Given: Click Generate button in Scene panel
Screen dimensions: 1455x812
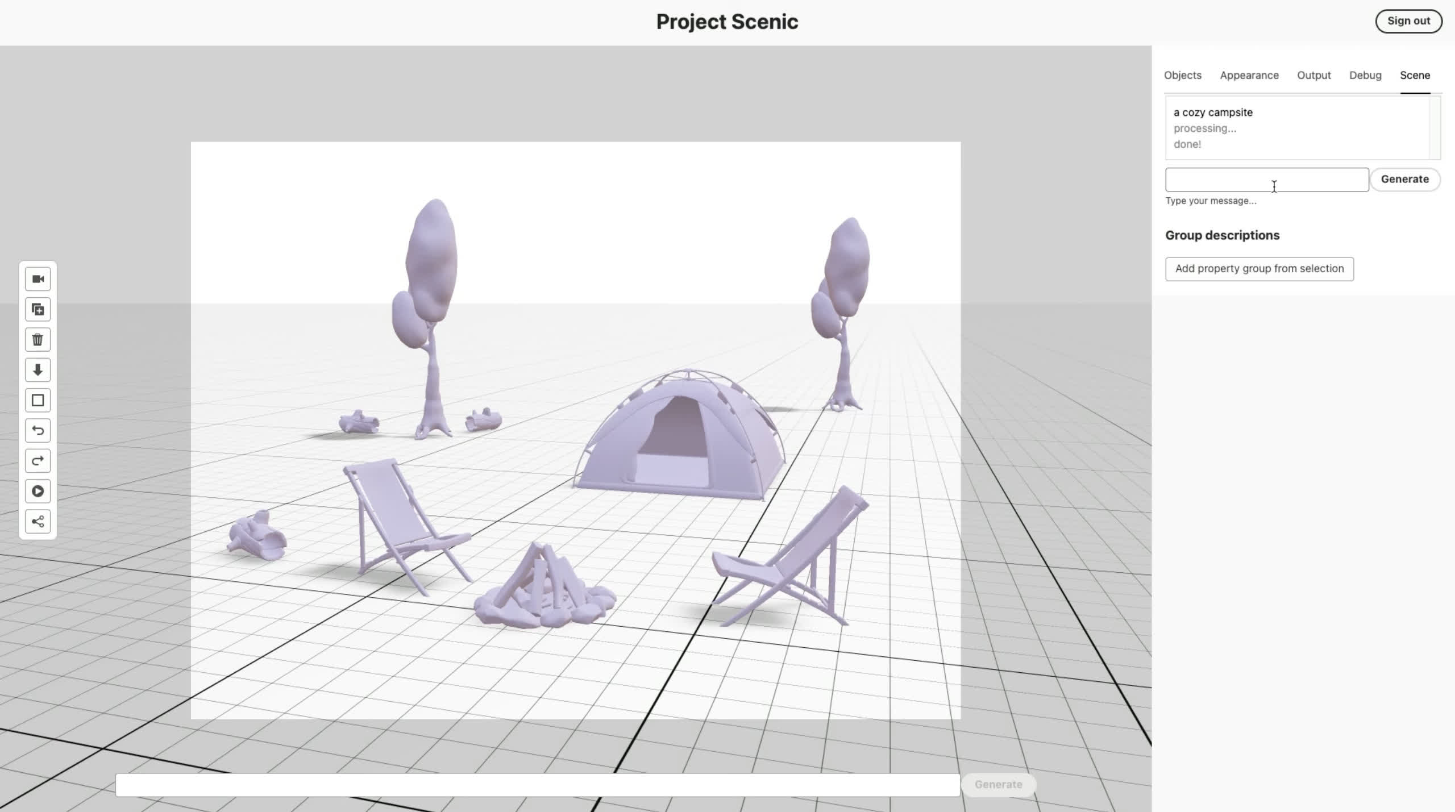Looking at the screenshot, I should pos(1404,180).
